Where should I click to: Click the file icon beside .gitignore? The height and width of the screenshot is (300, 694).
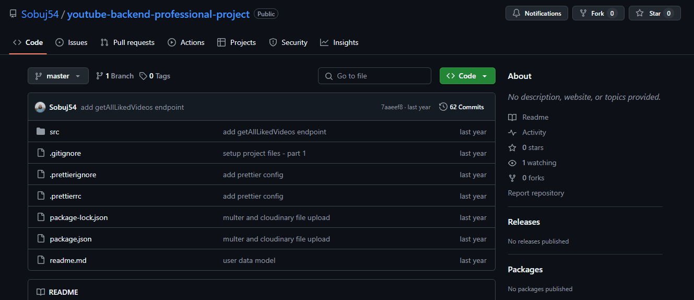tap(41, 153)
